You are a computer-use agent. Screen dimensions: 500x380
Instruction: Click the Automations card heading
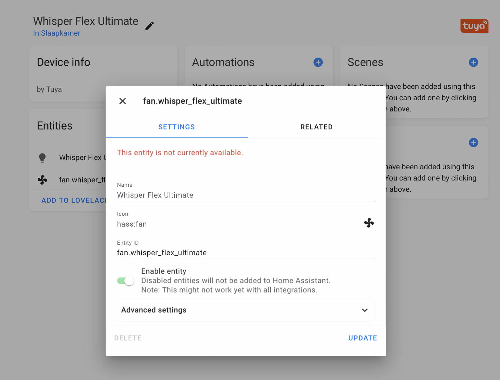pyautogui.click(x=223, y=62)
